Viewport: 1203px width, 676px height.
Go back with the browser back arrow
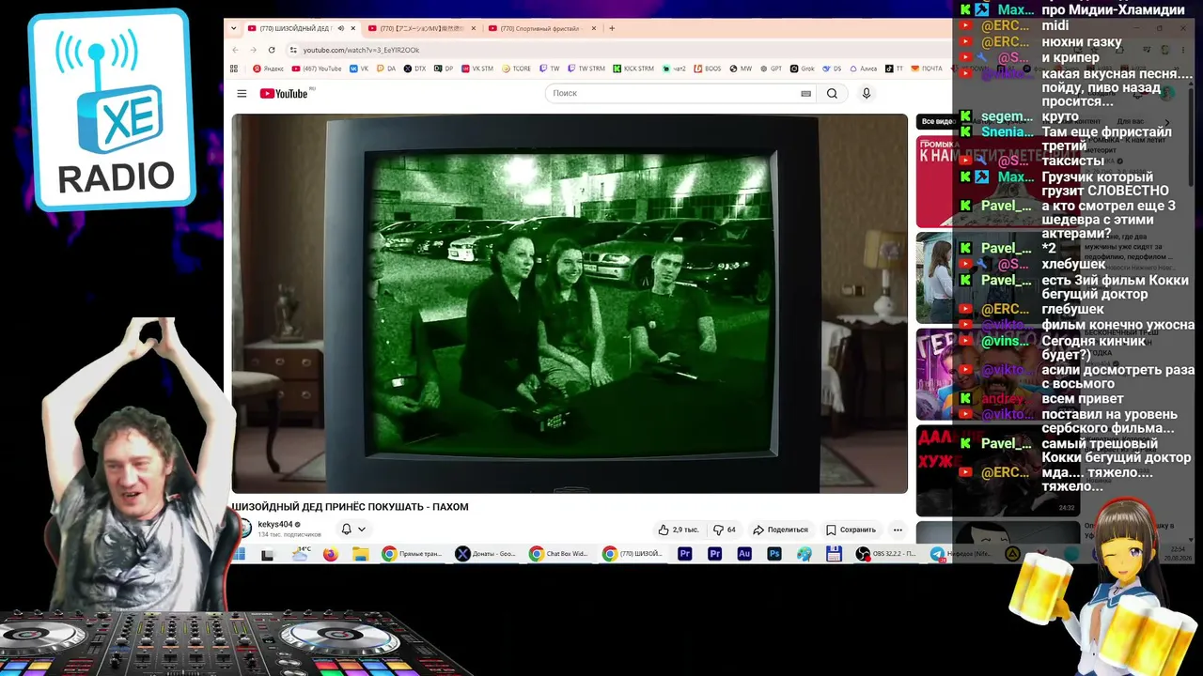coord(236,50)
